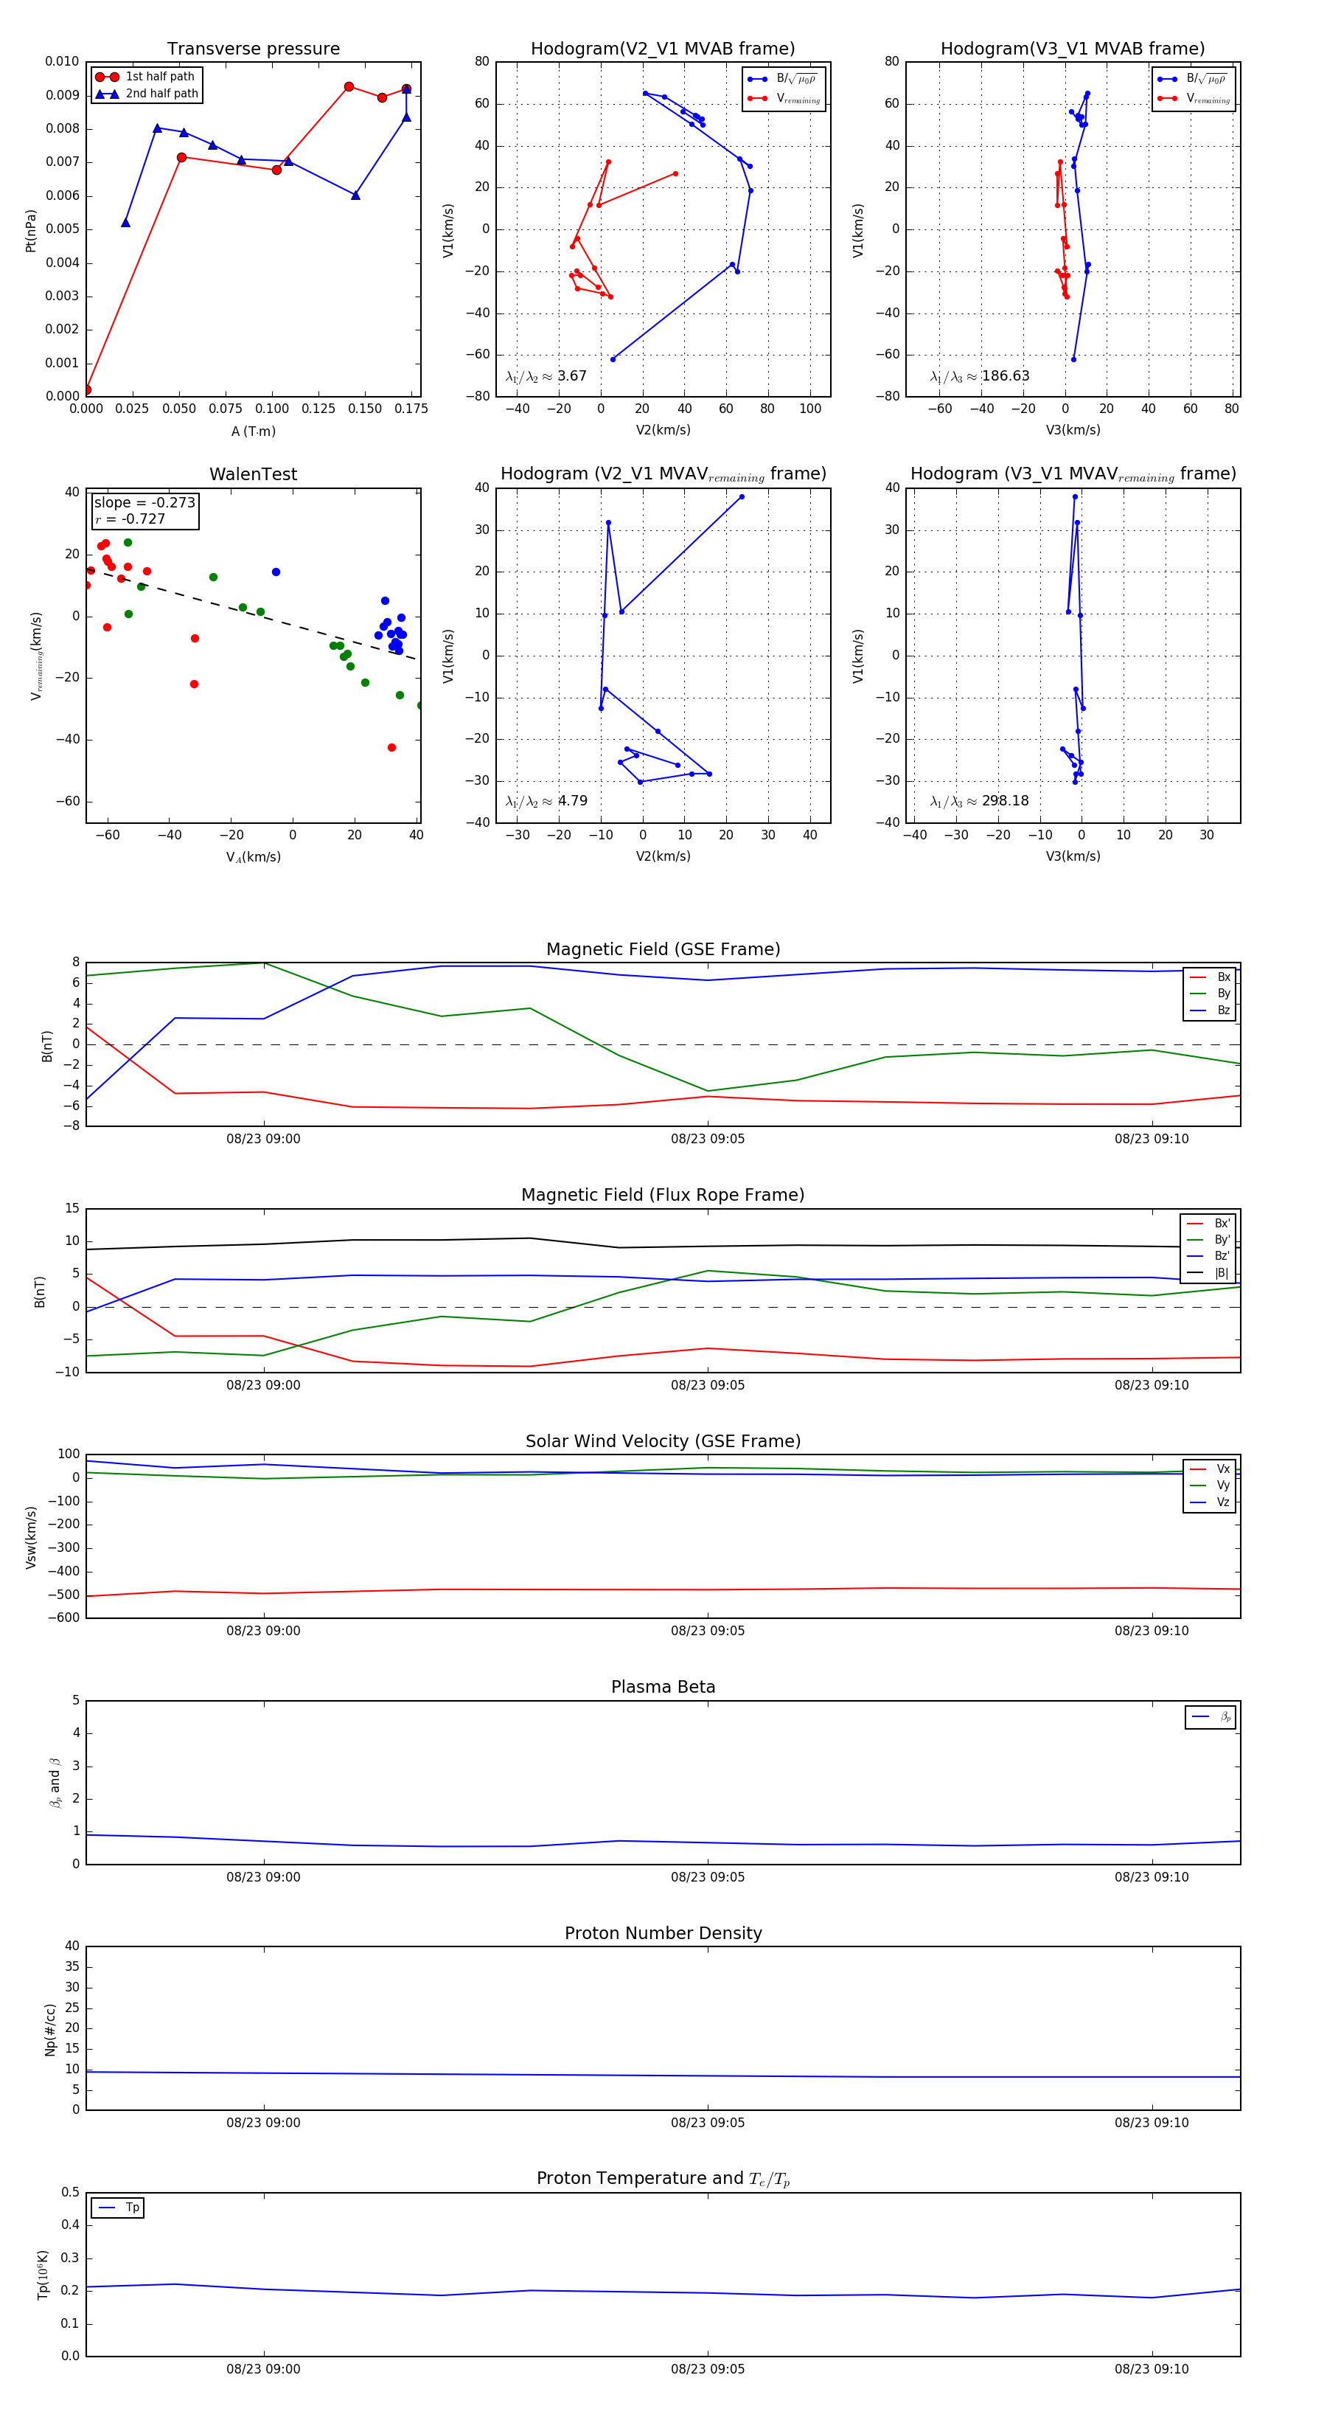Image resolution: width=1327 pixels, height=2434 pixels.
Task: Click the 'Solar Wind Velocity (GSE Frame)' title
Action: 663,1441
